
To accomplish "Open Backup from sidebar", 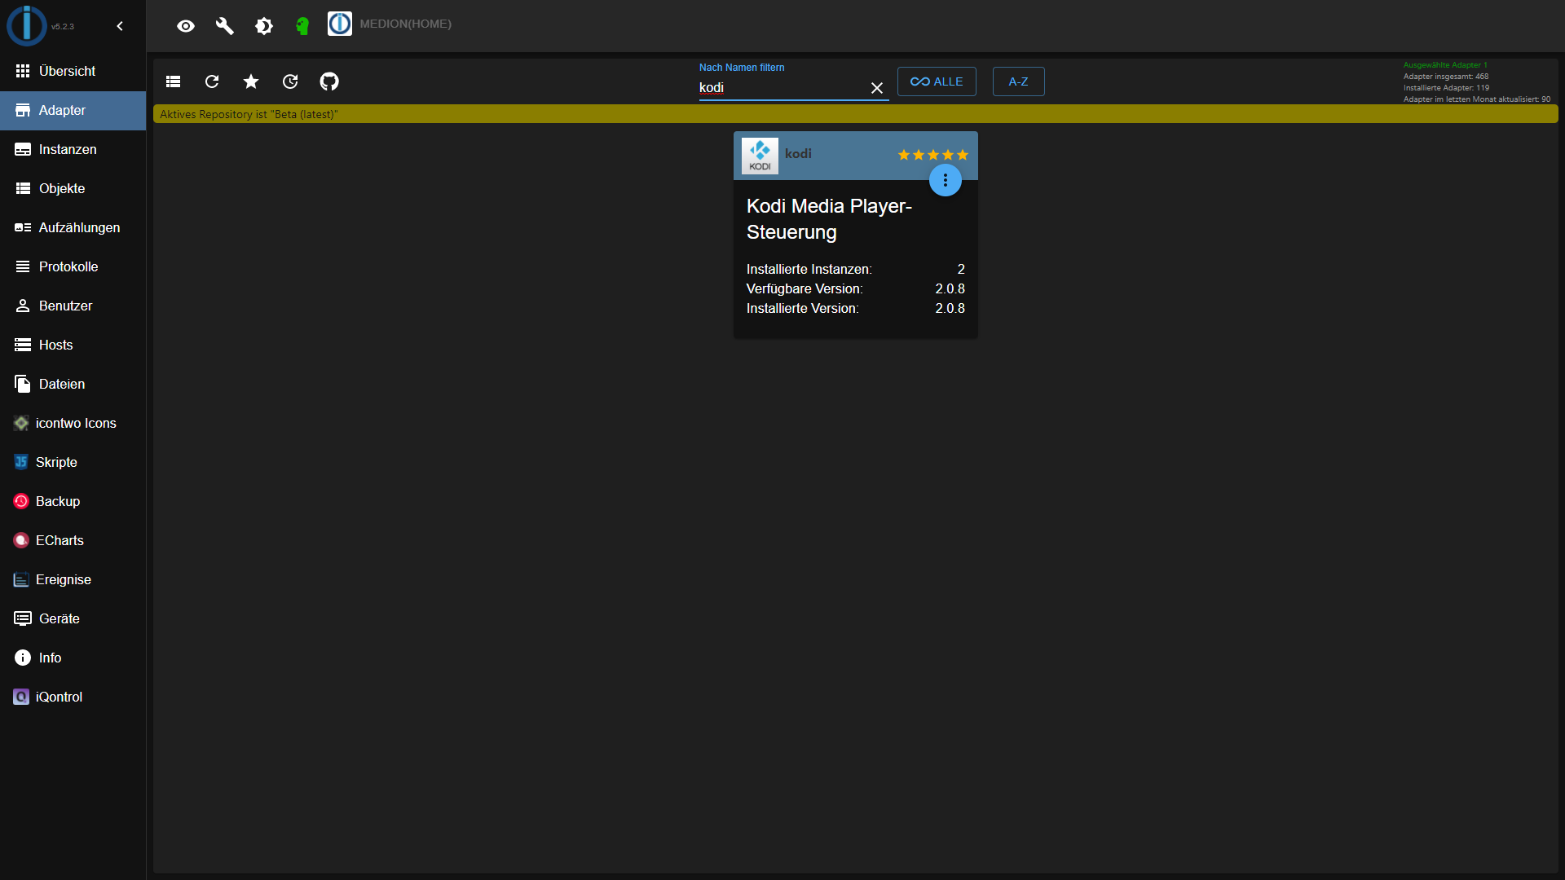I will click(x=58, y=501).
